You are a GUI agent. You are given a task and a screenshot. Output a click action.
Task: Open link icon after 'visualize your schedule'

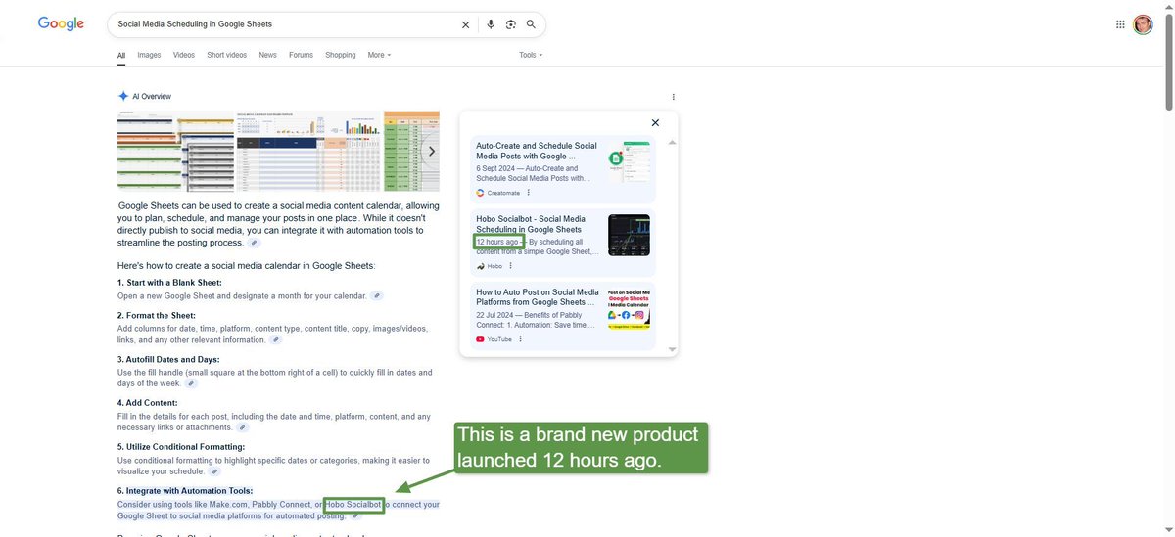213,471
